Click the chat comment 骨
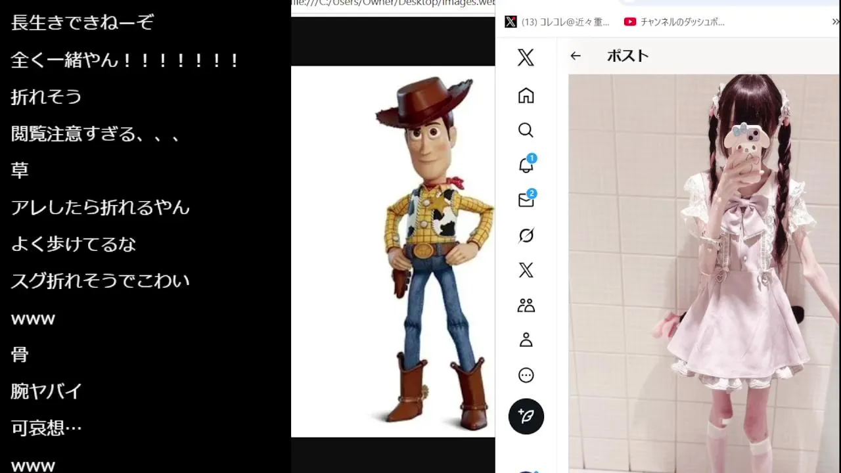841x473 pixels. (x=20, y=355)
